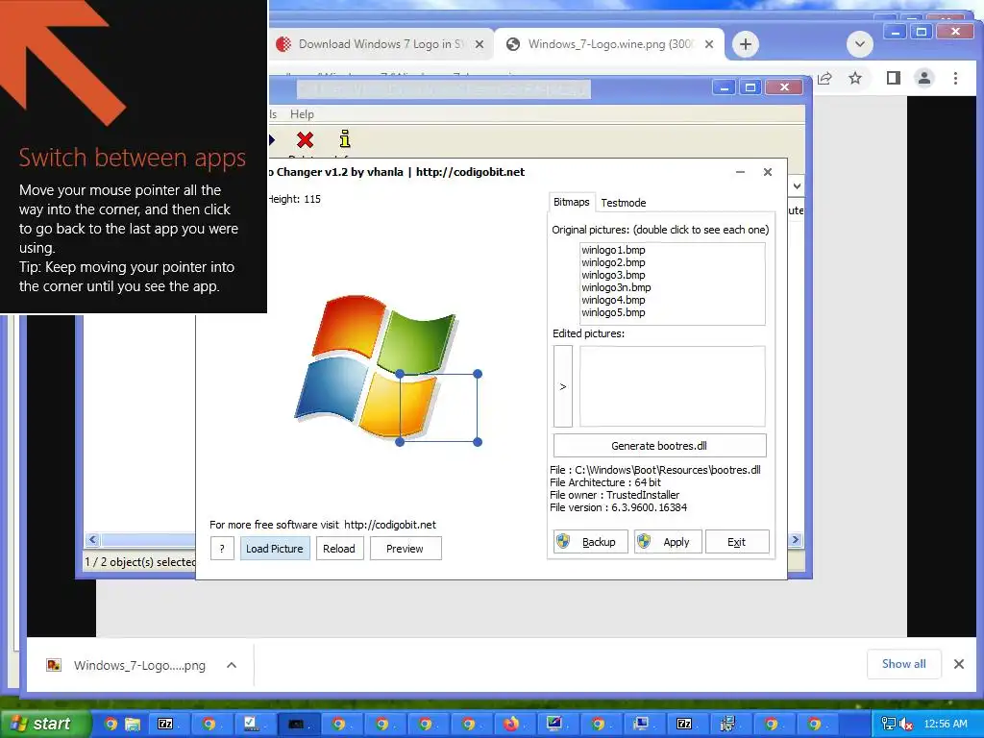Screen dimensions: 984x738
Task: Open Chrome's three-dot menu
Action: (955, 78)
